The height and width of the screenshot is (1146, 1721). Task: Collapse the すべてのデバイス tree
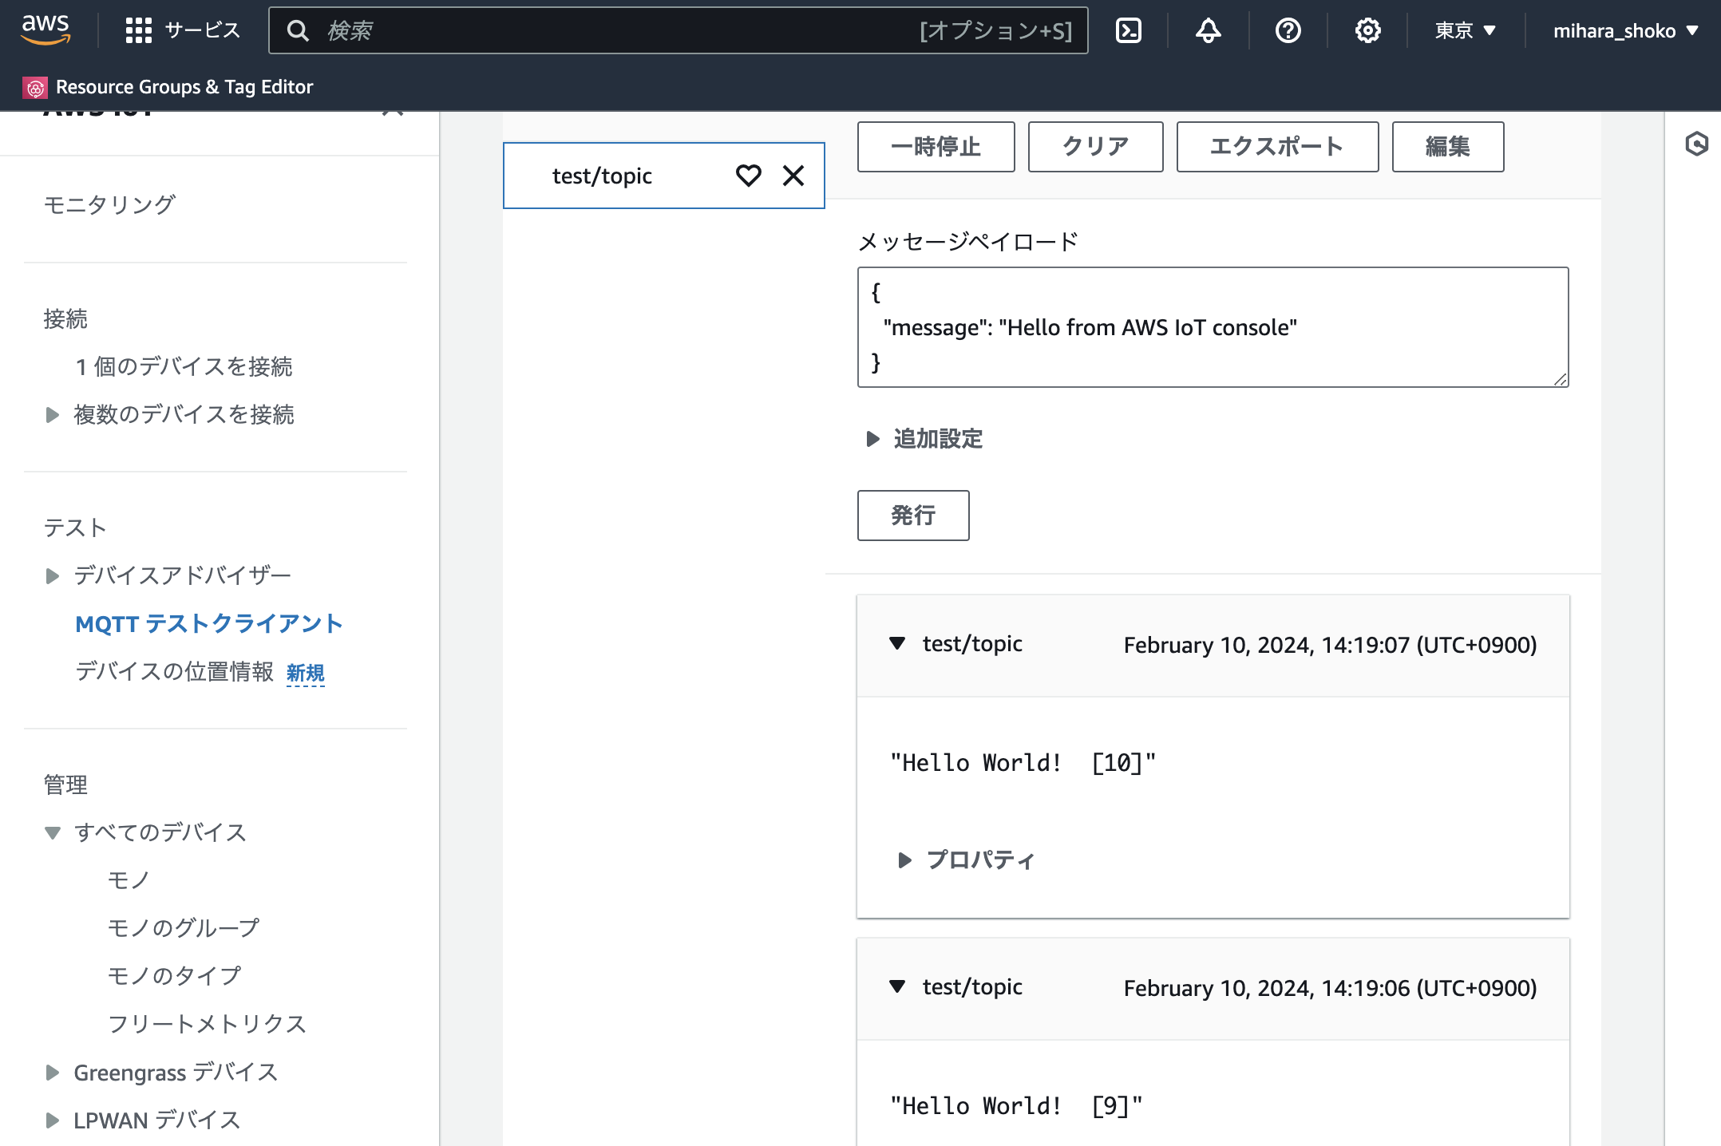point(53,832)
